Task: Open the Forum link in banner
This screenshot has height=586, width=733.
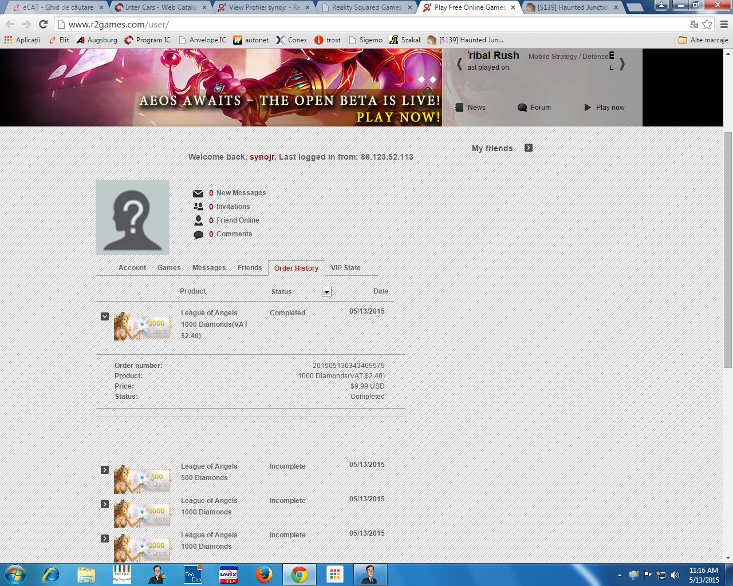Action: pyautogui.click(x=540, y=108)
